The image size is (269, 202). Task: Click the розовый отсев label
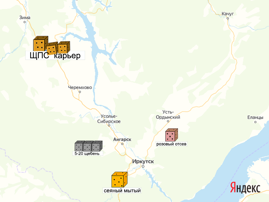[x=171, y=144]
